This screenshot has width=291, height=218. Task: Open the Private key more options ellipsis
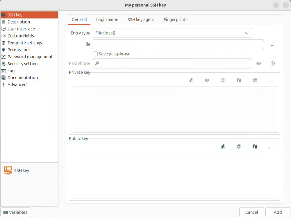pyautogui.click(x=271, y=81)
